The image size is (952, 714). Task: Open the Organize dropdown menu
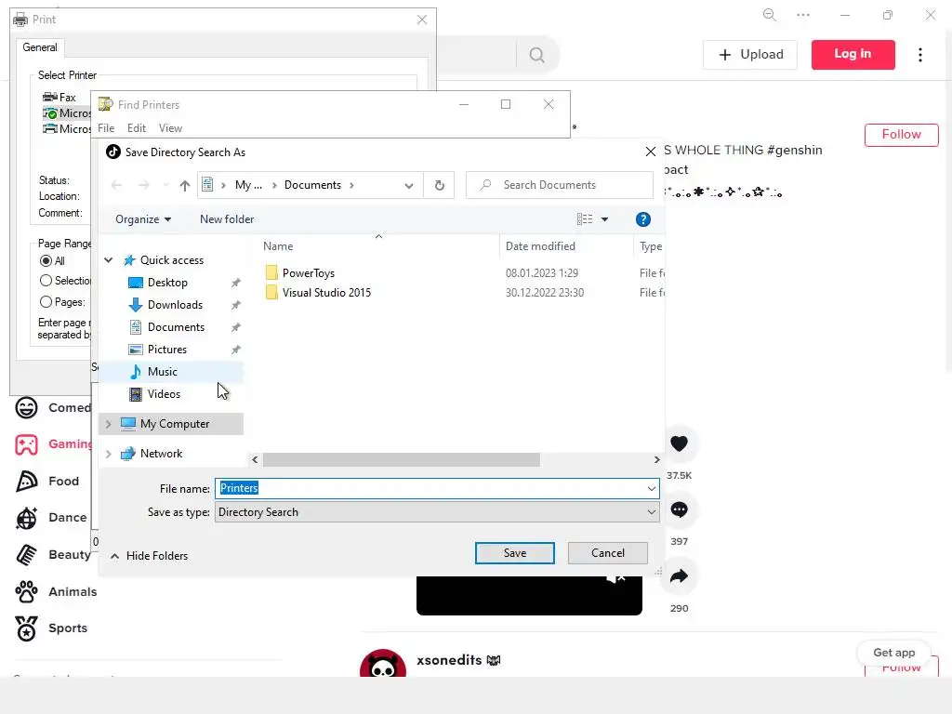click(x=143, y=219)
